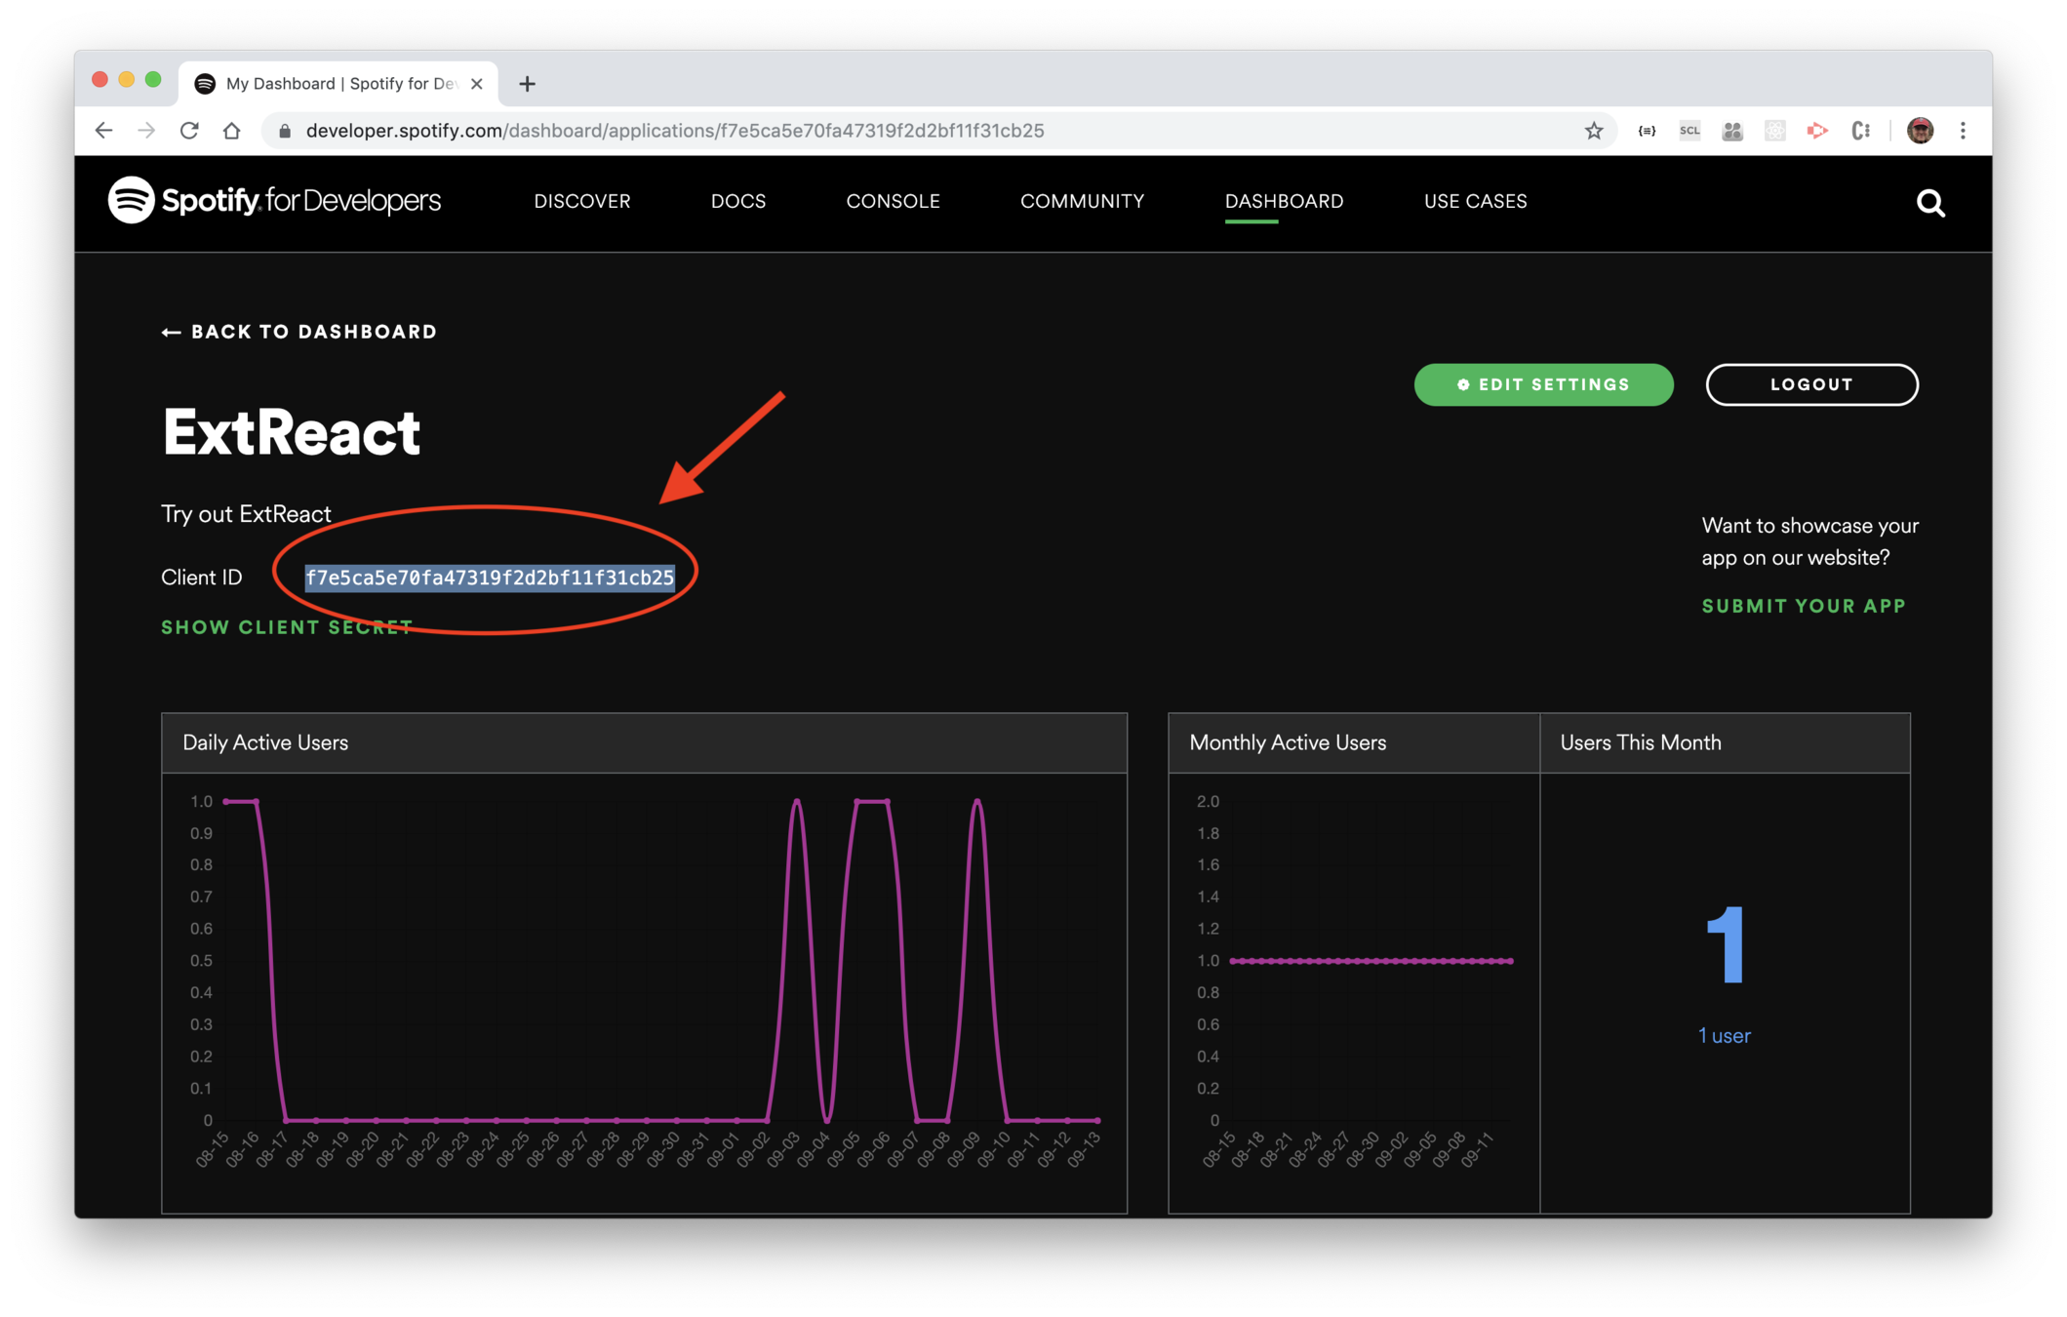Screen dimensions: 2067x1317
Task: Click the SCL extension icon
Action: [1689, 131]
